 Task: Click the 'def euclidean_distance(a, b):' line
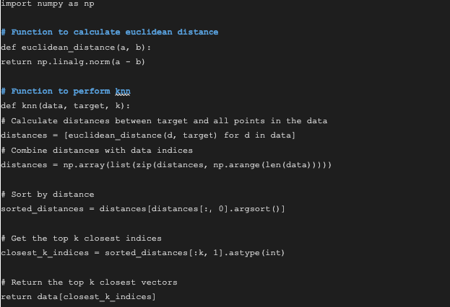coord(76,48)
